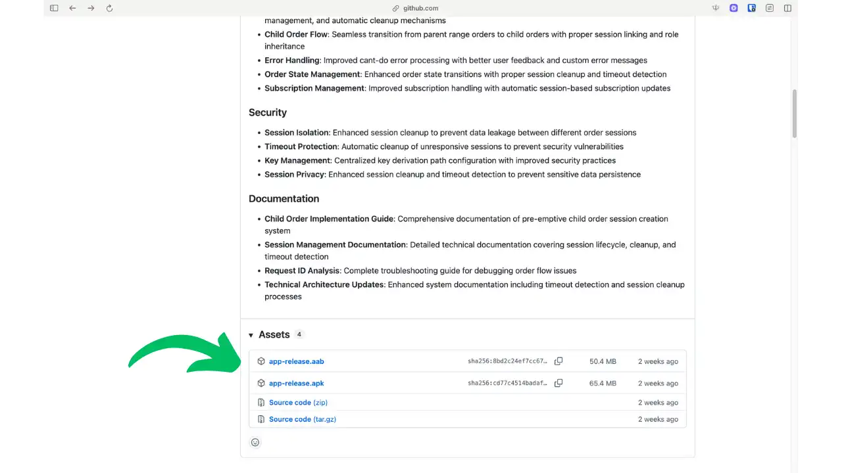The image size is (842, 473).
Task: Click the plug-shaped extension icon in toolbar
Action: (x=716, y=8)
